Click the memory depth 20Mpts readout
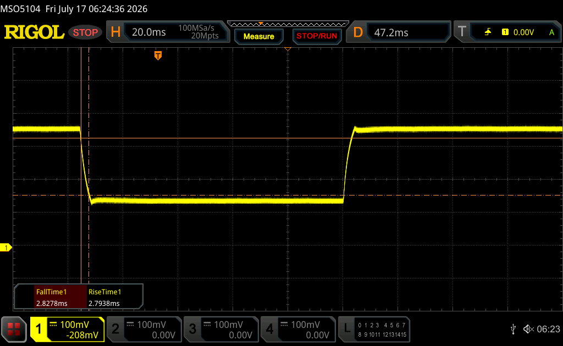This screenshot has height=346, width=563. point(205,36)
